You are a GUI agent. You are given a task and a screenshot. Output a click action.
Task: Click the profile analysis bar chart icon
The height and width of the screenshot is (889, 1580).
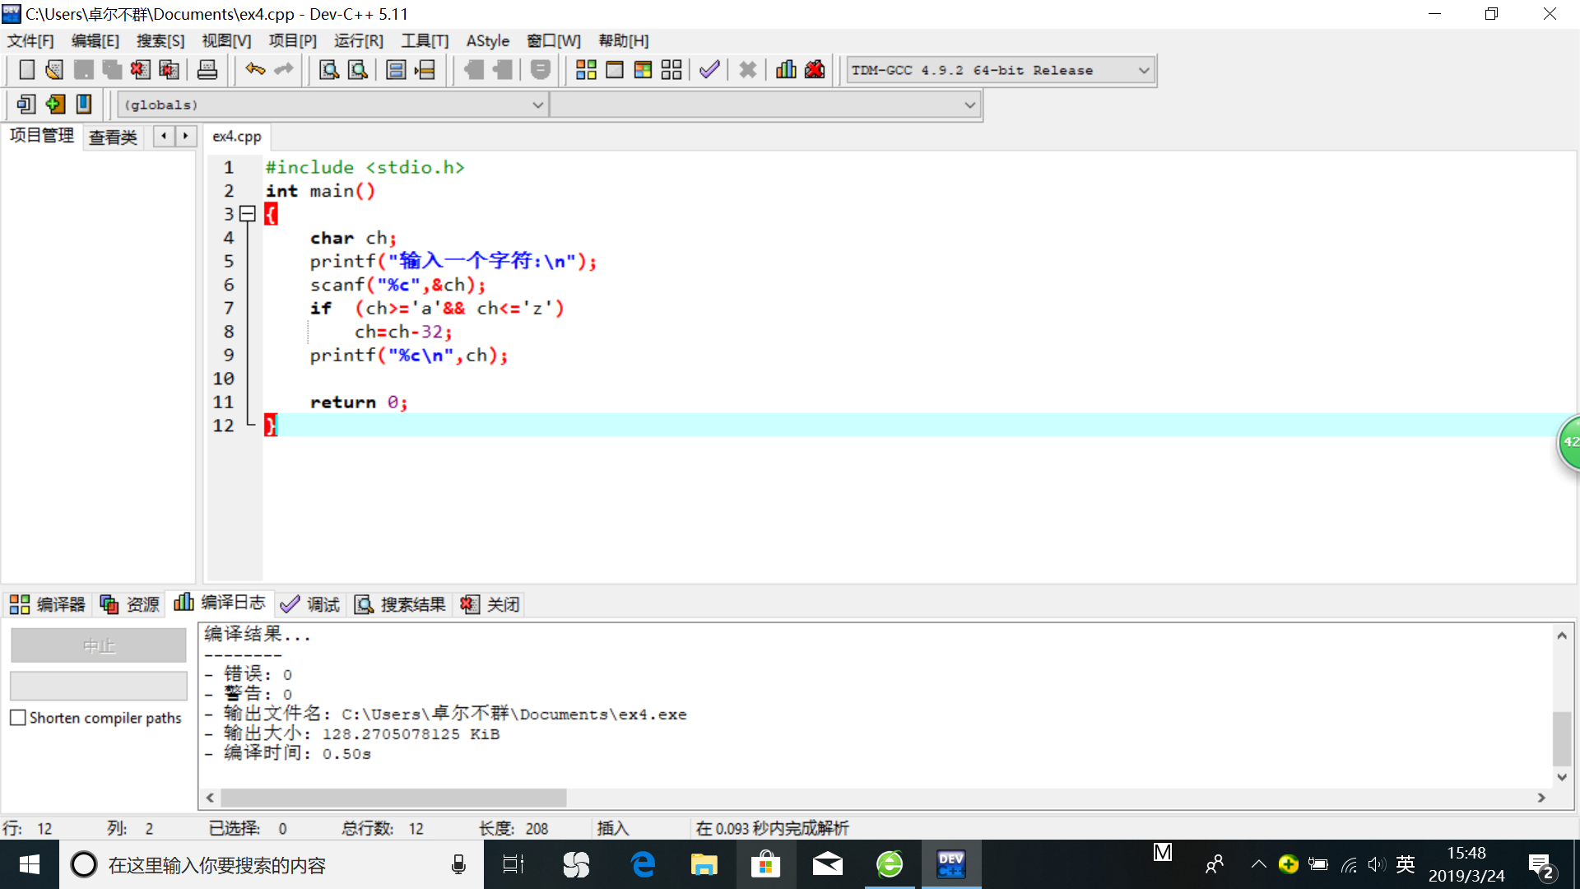click(x=786, y=70)
